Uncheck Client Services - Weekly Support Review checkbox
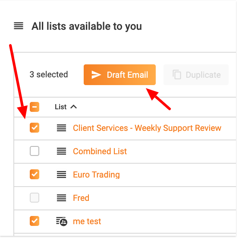 pos(35,128)
